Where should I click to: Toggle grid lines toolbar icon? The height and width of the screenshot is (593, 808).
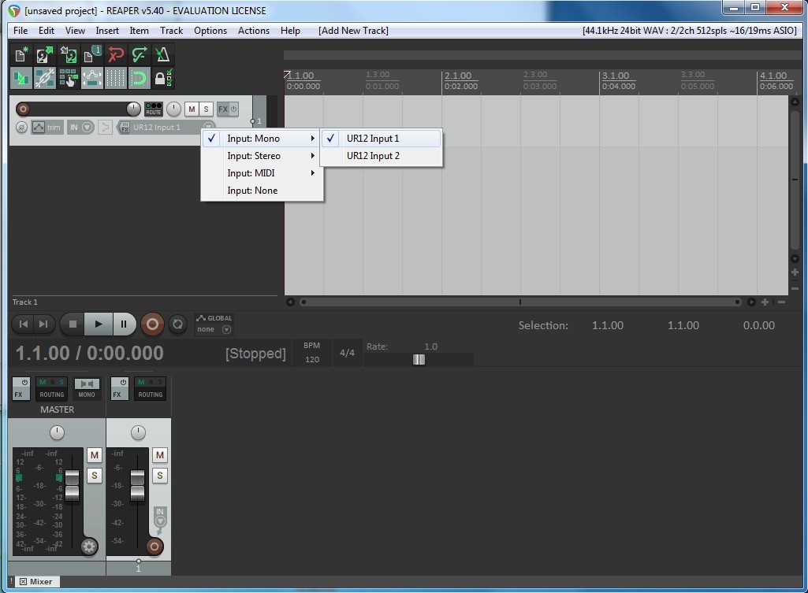[115, 78]
